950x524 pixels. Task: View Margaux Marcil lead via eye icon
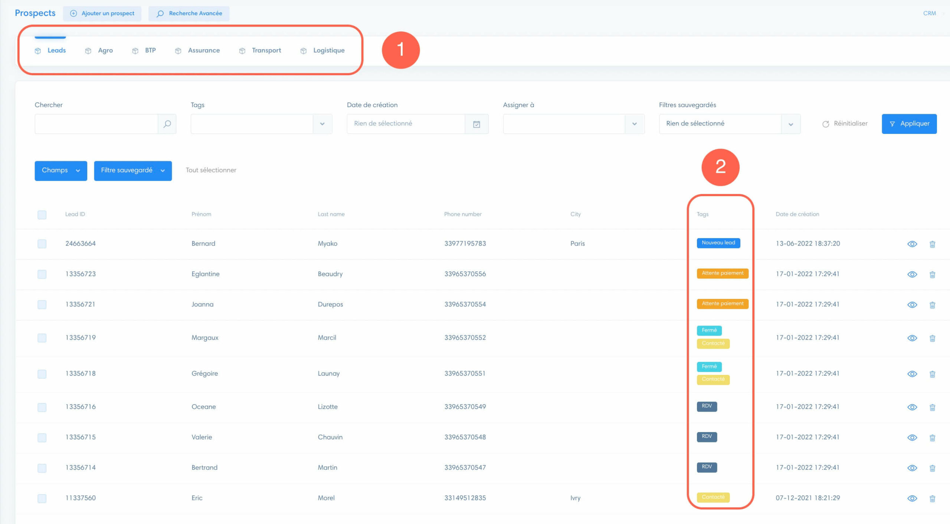click(x=912, y=338)
